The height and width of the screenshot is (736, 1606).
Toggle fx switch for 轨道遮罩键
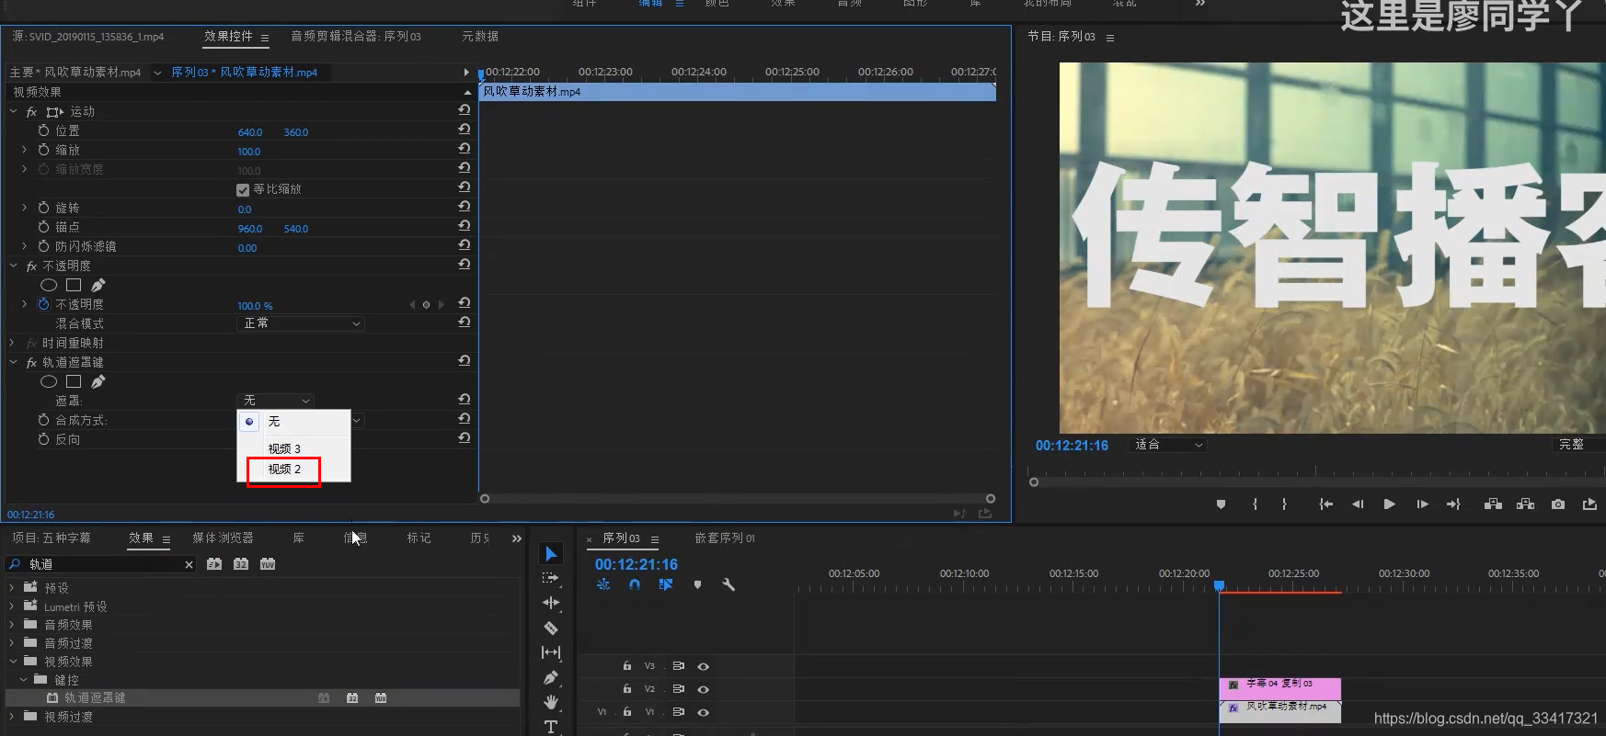point(31,362)
